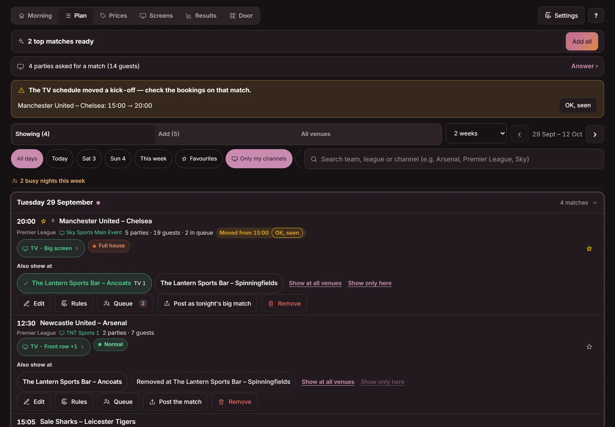Open the Sky Sports Main Event channel
The height and width of the screenshot is (427, 615).
click(90, 233)
